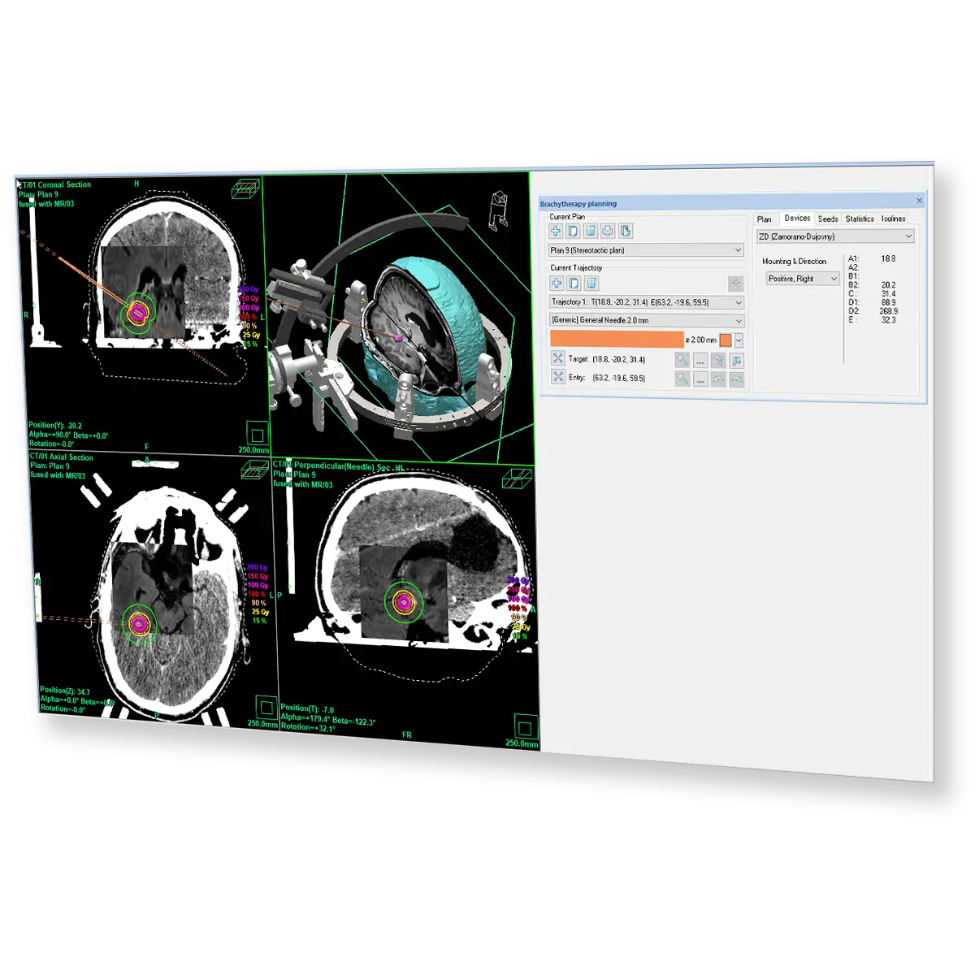Expand the Trajectory 1 selection dropdown

click(738, 302)
